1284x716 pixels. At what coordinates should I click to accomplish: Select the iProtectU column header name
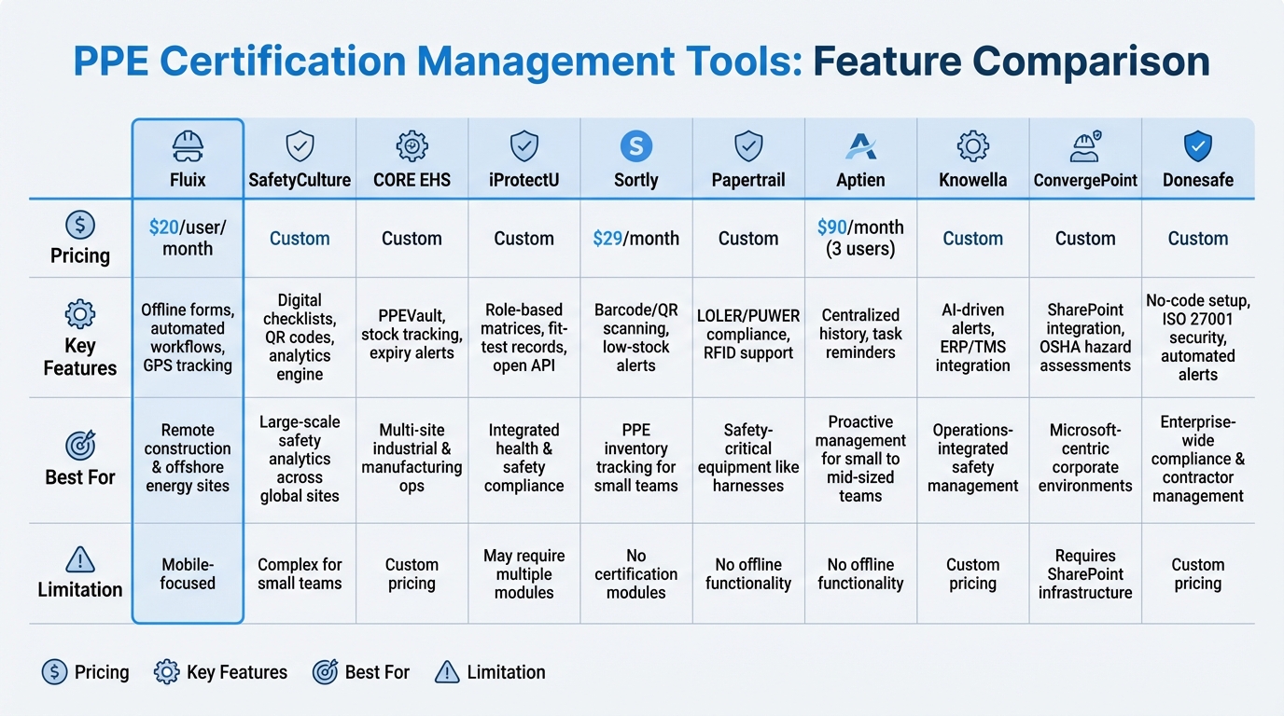point(524,180)
